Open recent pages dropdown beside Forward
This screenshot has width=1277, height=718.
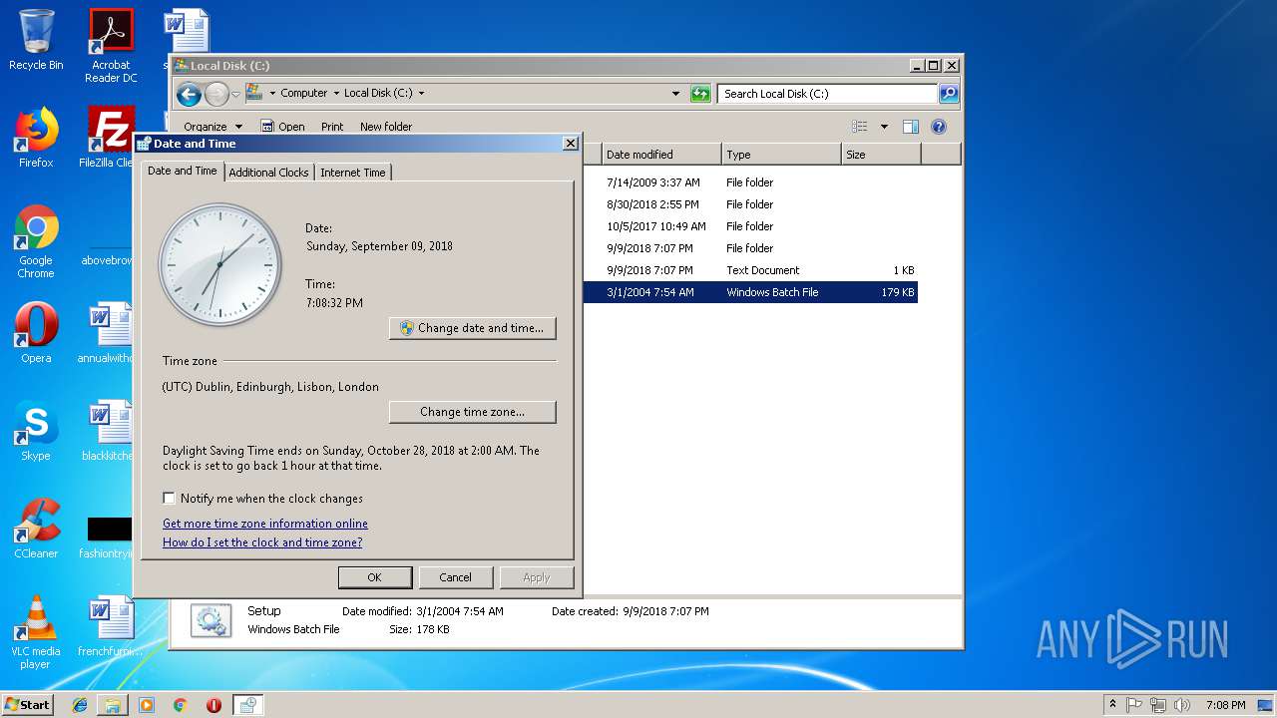[236, 94]
